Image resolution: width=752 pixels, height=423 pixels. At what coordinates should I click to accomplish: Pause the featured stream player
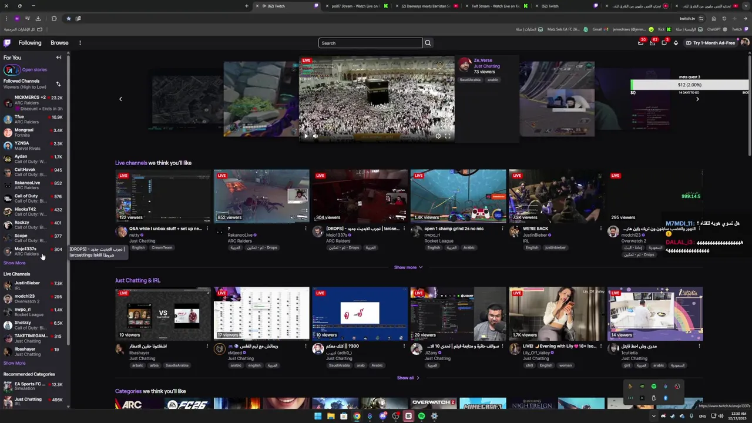click(x=305, y=136)
